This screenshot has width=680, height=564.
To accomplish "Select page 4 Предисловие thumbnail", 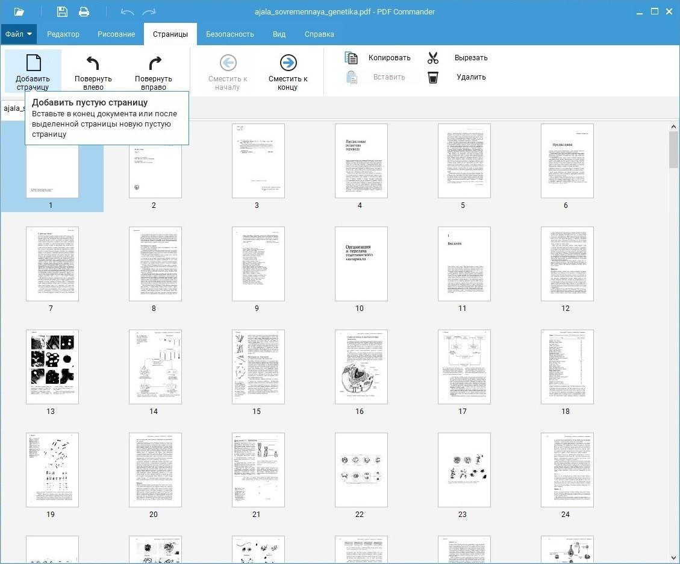I will pos(361,160).
